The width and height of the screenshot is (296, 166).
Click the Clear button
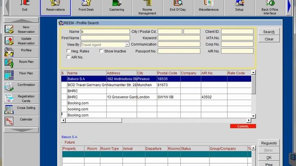click(x=269, y=39)
